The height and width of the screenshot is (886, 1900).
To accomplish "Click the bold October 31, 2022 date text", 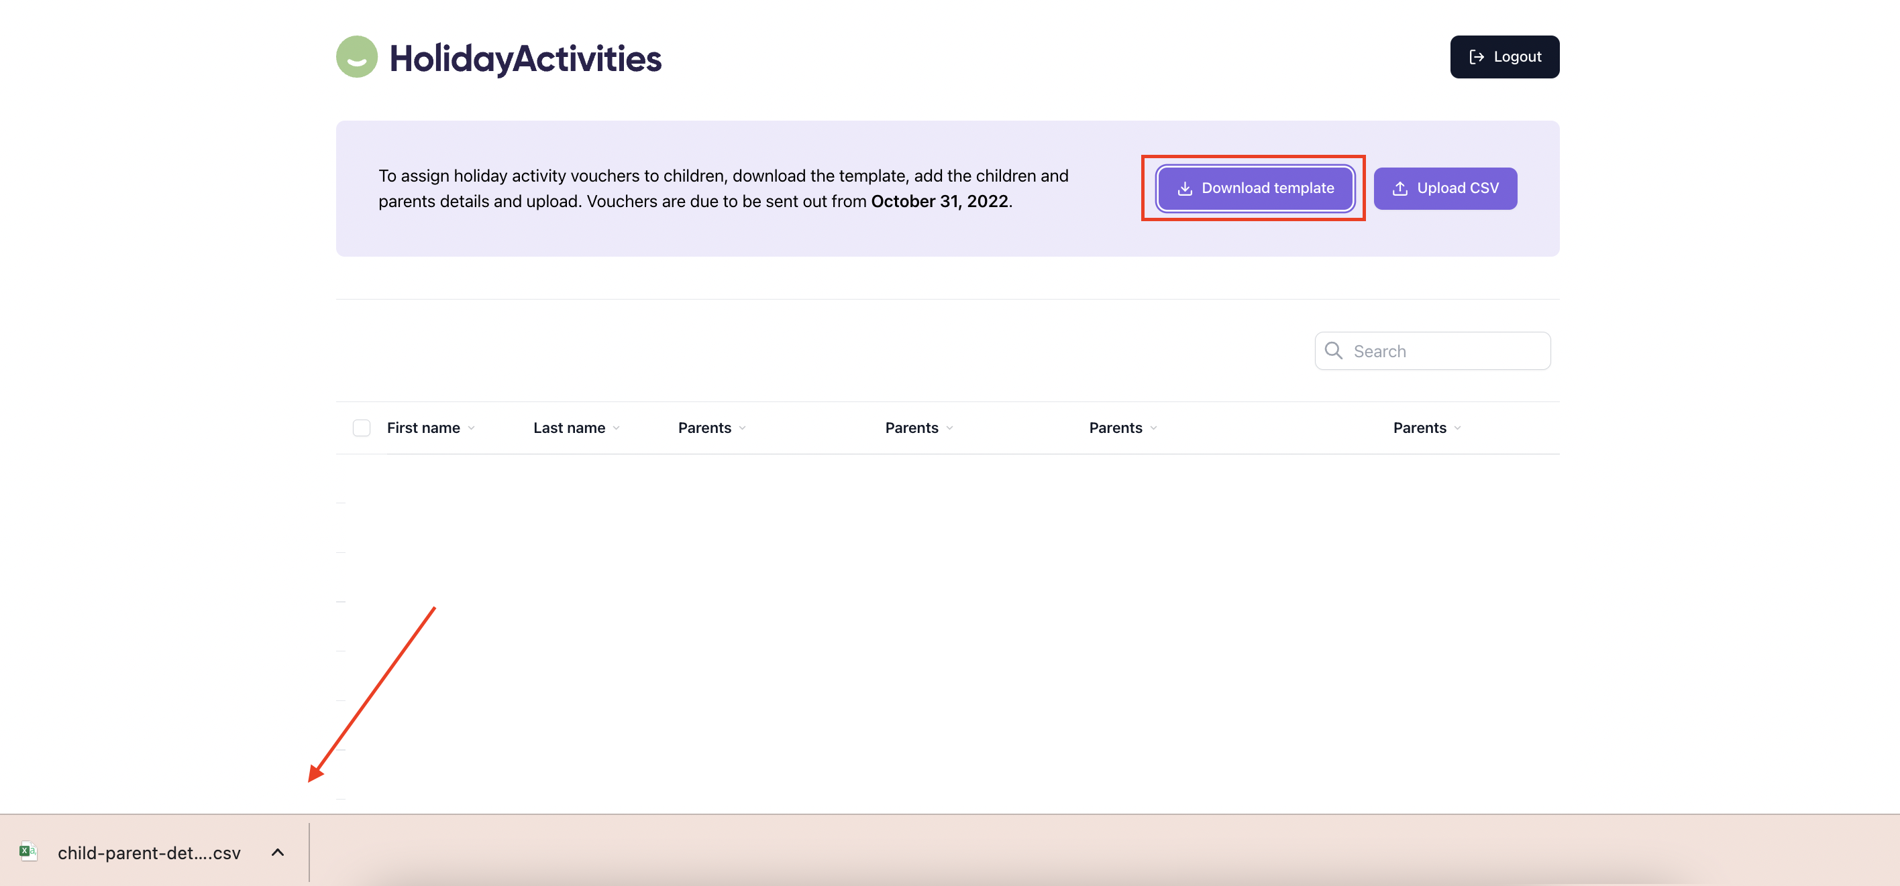I will pos(939,201).
